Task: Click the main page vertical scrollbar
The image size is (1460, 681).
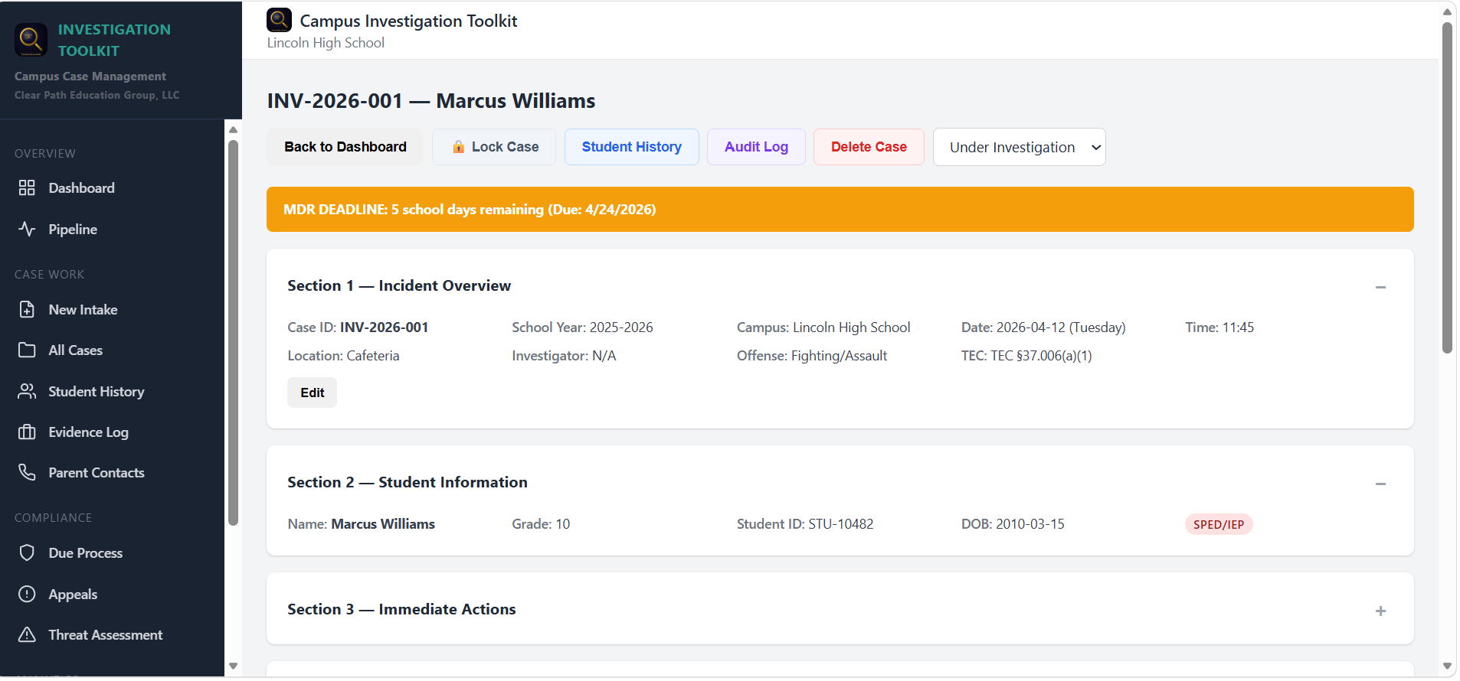Action: (1447, 187)
